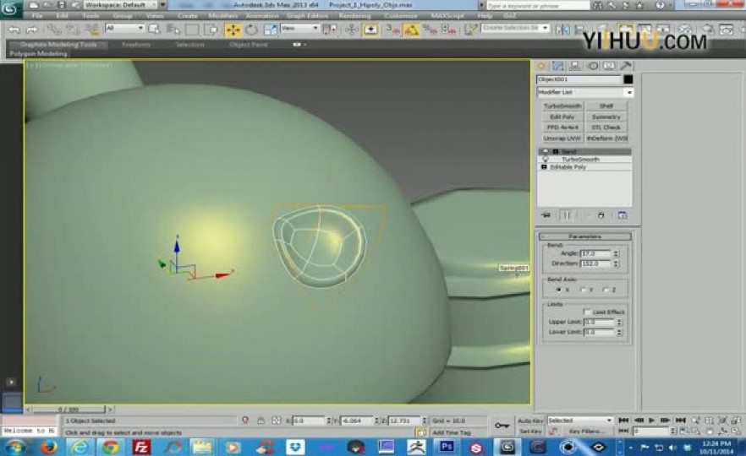Viewport: 746px width, 456px height.
Task: Open the Create panel tab
Action: (541, 66)
